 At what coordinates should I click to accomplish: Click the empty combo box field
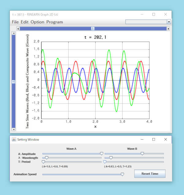[x=146, y=22]
